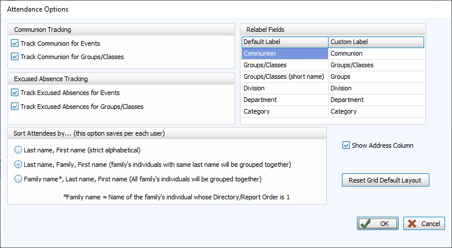The image size is (452, 248).
Task: Edit the Department custom label cell
Action: click(x=376, y=100)
